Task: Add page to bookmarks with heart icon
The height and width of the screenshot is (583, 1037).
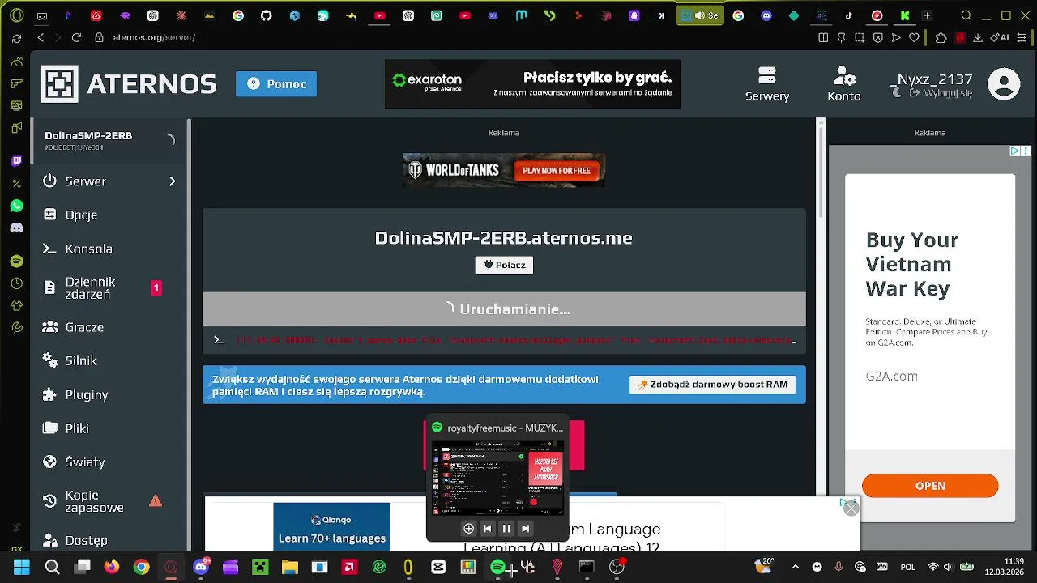Action: coord(915,37)
